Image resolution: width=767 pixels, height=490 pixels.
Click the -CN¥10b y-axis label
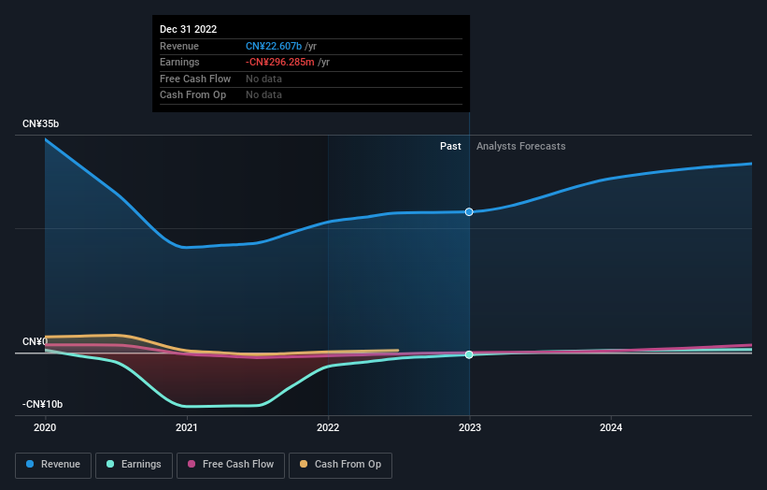coord(43,404)
